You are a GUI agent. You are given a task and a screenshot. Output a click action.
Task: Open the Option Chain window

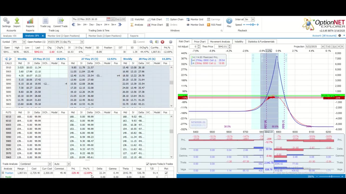[175, 19]
